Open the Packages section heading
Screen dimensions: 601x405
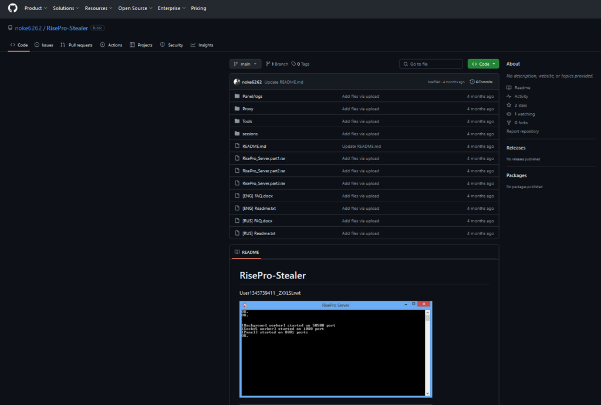(516, 175)
